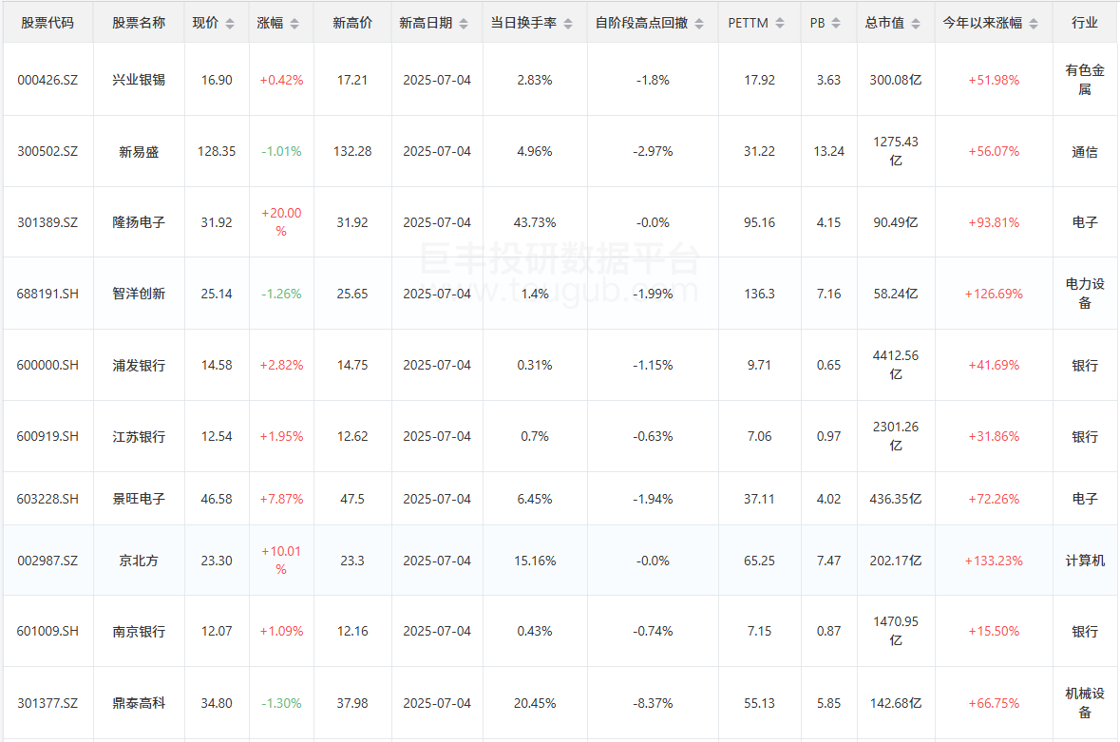Select stock code 603228.SH
Image resolution: width=1120 pixels, height=742 pixels.
pyautogui.click(x=47, y=499)
